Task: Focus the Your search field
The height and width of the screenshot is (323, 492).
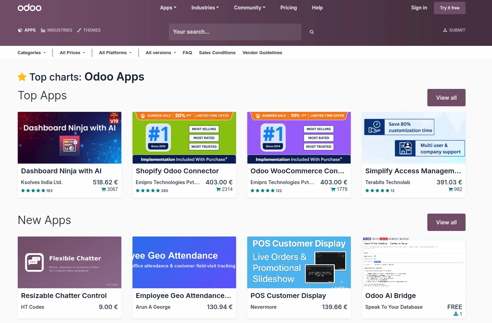Action: [235, 32]
